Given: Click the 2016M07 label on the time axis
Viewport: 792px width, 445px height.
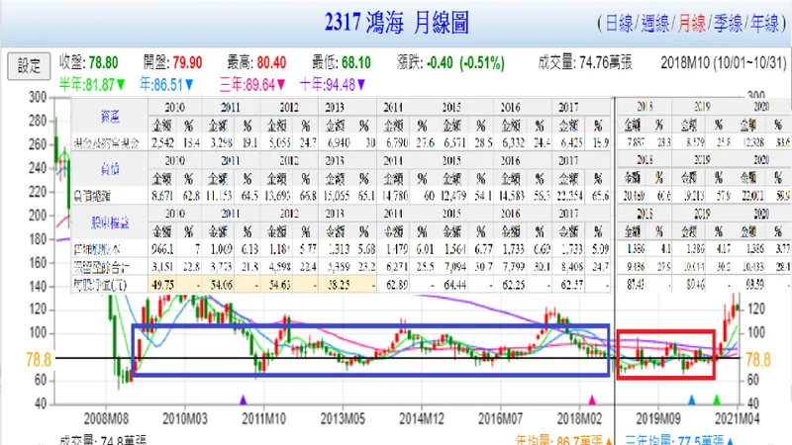Looking at the screenshot, I should pyautogui.click(x=501, y=418).
